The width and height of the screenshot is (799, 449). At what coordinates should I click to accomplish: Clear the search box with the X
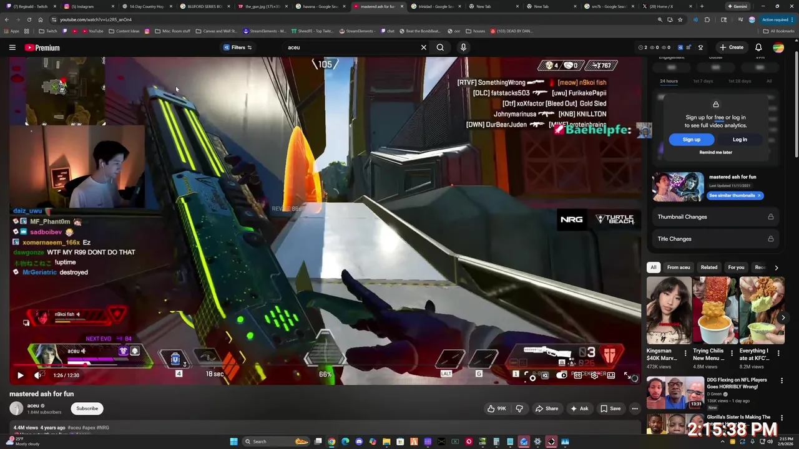click(x=423, y=47)
